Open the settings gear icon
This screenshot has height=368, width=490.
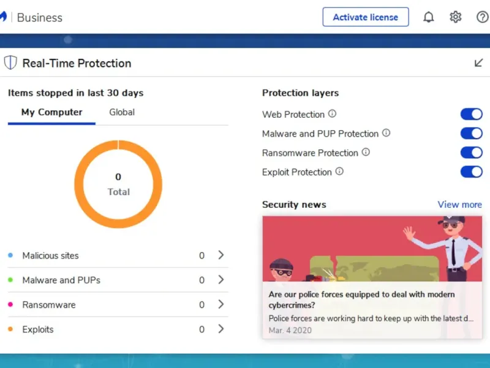(x=456, y=17)
